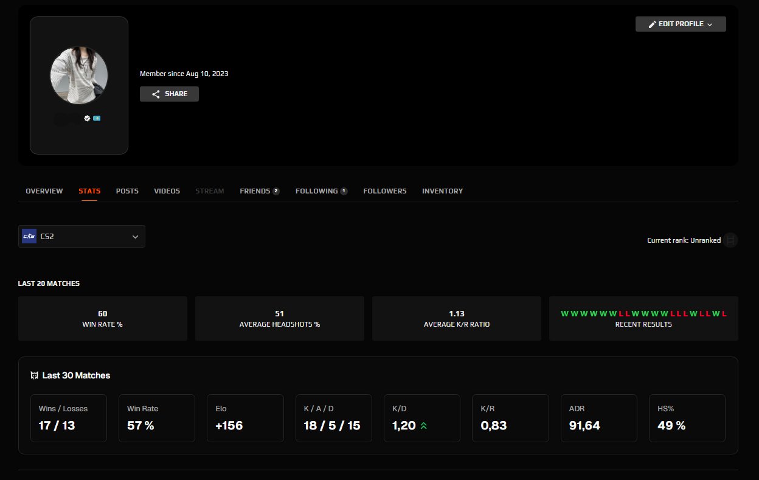Click the ladder rank icon next to Current rank
759x480 pixels.
730,240
